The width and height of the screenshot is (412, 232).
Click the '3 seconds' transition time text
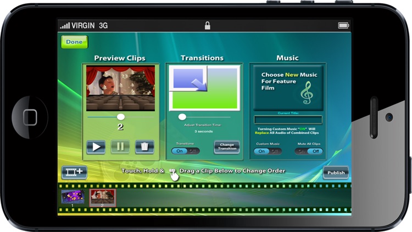point(204,131)
